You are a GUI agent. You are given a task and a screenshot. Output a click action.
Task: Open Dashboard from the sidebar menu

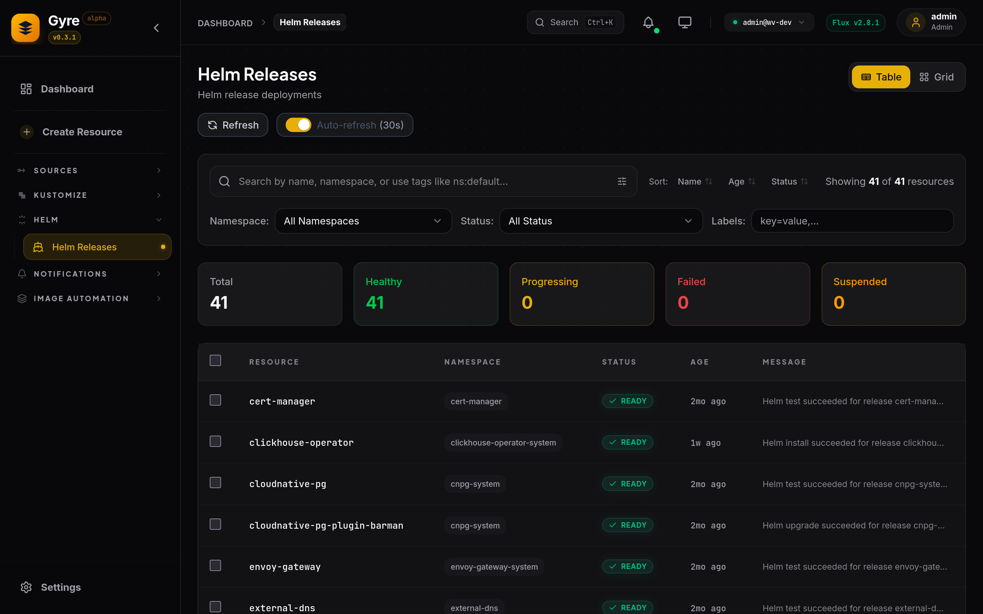point(67,89)
